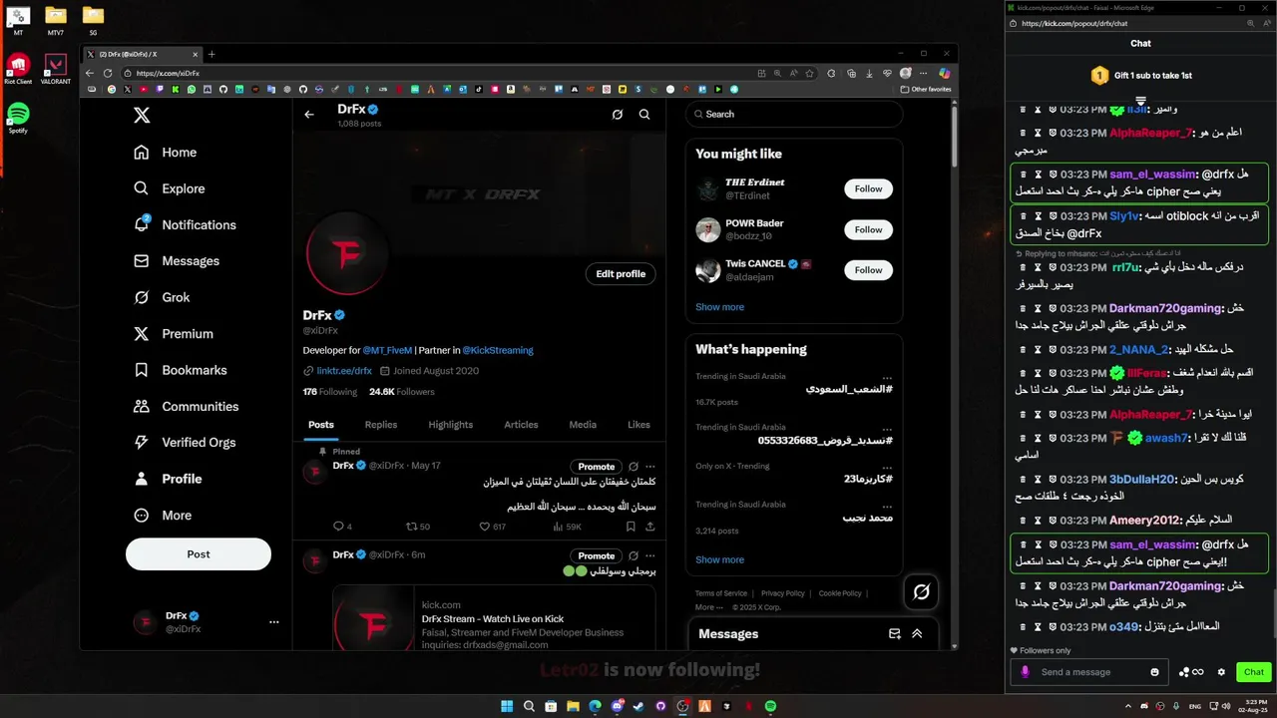This screenshot has height=718, width=1277.
Task: Open a new Edge tab
Action: 212,54
